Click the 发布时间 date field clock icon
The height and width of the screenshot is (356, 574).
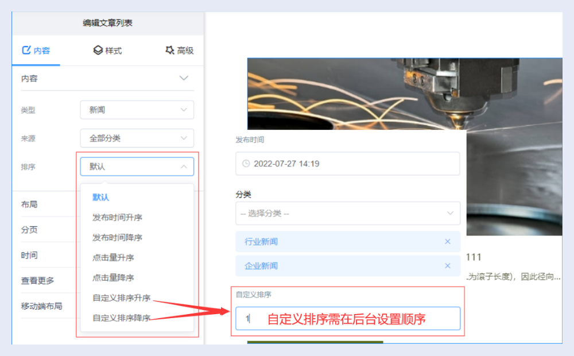point(246,164)
